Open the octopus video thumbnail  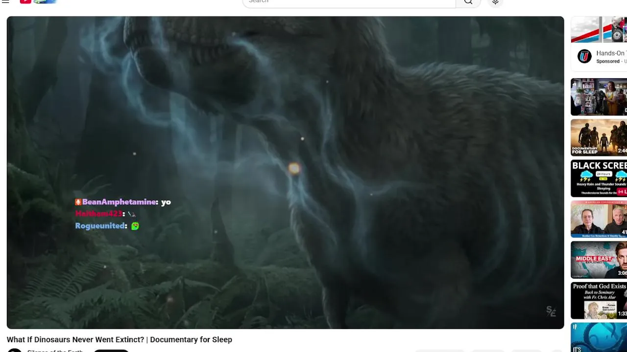coord(599,337)
